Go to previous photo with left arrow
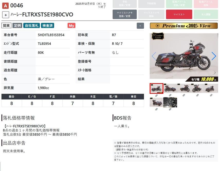Image resolution: width=221 pixels, height=171 pixels. (154, 56)
